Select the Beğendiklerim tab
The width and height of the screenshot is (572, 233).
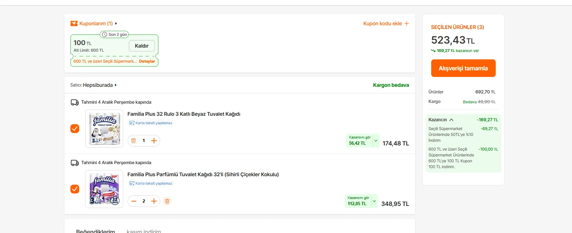click(x=95, y=231)
